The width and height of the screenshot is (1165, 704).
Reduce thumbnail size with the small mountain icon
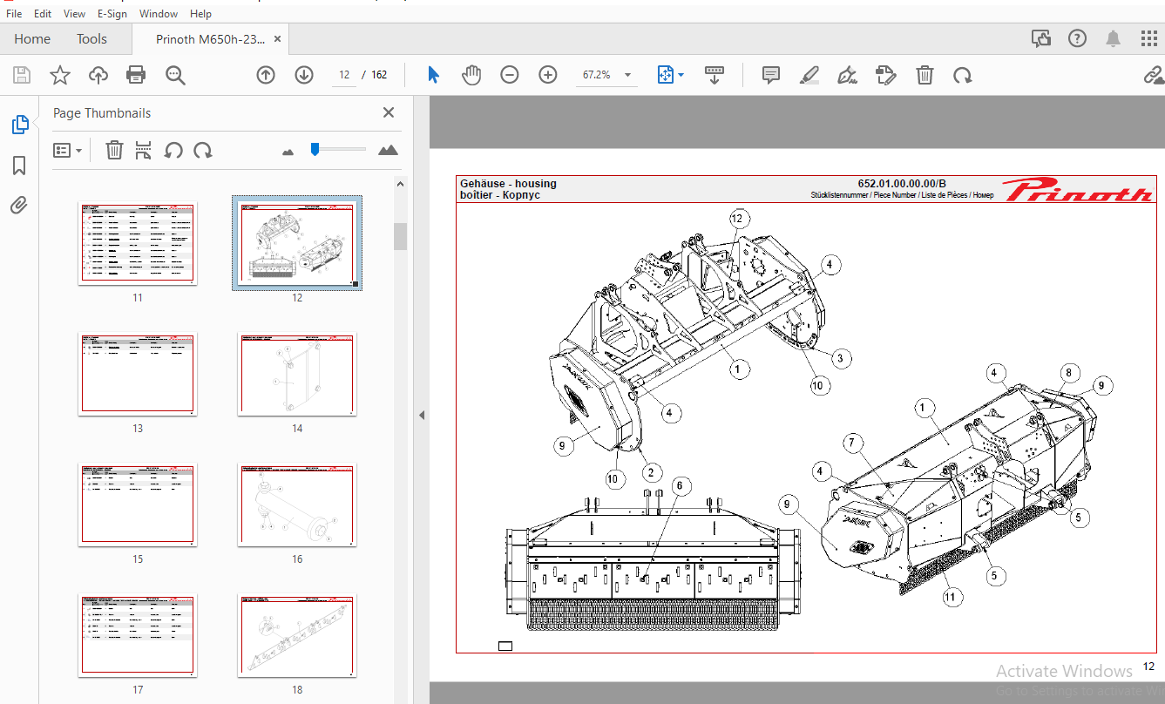[288, 152]
